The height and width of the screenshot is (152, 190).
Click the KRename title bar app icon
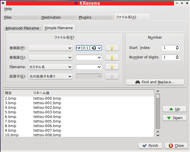click(76, 3)
